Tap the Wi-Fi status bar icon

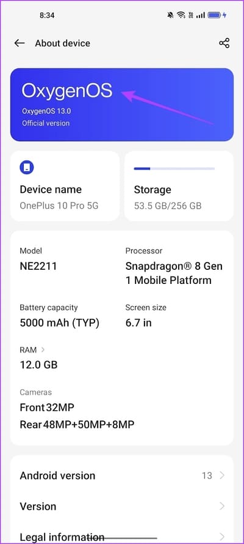tap(181, 15)
